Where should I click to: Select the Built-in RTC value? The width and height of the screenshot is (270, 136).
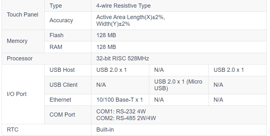click(179, 130)
